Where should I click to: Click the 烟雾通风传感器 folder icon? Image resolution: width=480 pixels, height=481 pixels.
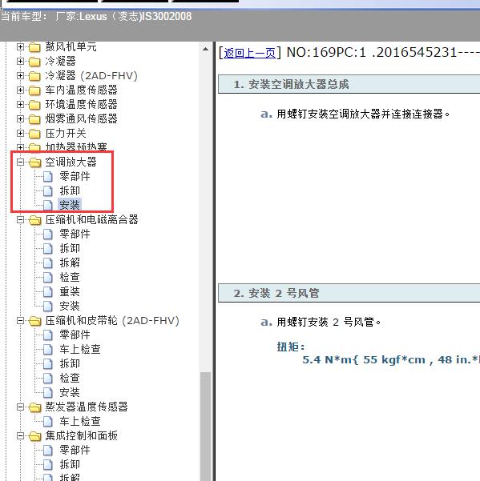coord(34,119)
